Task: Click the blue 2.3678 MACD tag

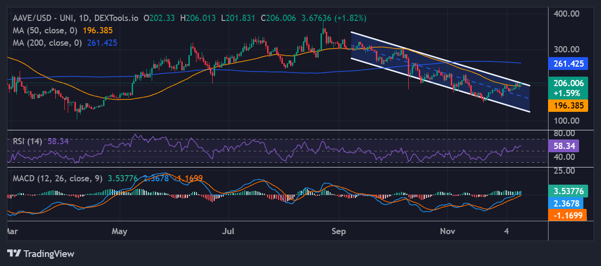Action: (x=566, y=203)
